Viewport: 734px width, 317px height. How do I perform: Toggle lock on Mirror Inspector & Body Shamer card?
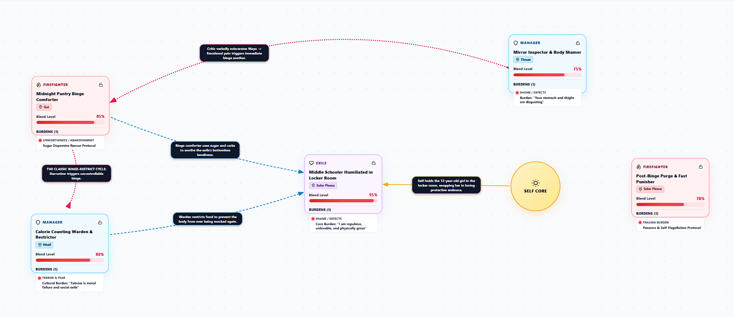pyautogui.click(x=578, y=43)
